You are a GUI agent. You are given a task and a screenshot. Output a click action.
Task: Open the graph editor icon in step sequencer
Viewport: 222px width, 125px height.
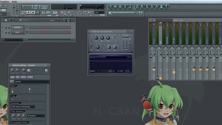64,20
